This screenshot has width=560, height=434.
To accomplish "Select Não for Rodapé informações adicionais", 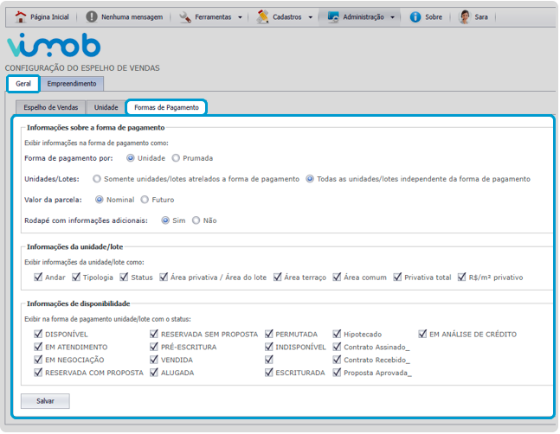I will pyautogui.click(x=196, y=220).
